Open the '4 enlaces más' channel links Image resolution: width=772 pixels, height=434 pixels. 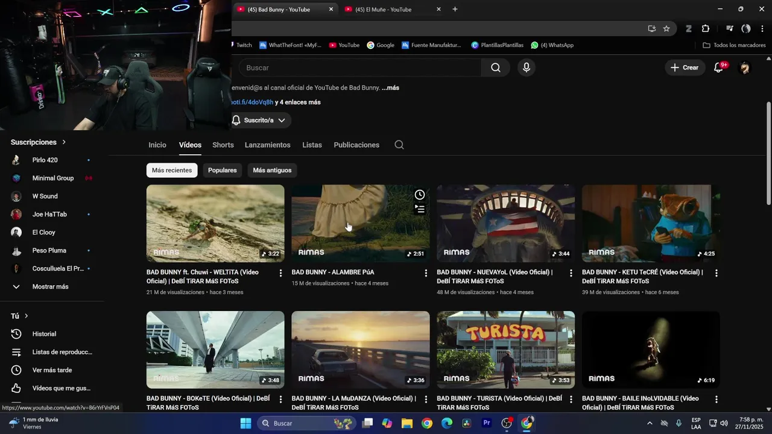click(300, 102)
